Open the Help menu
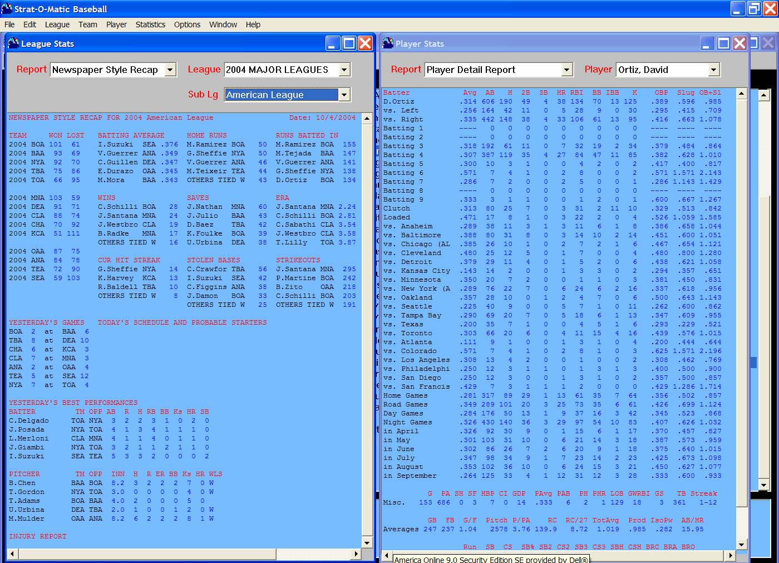This screenshot has height=563, width=779. 253,25
